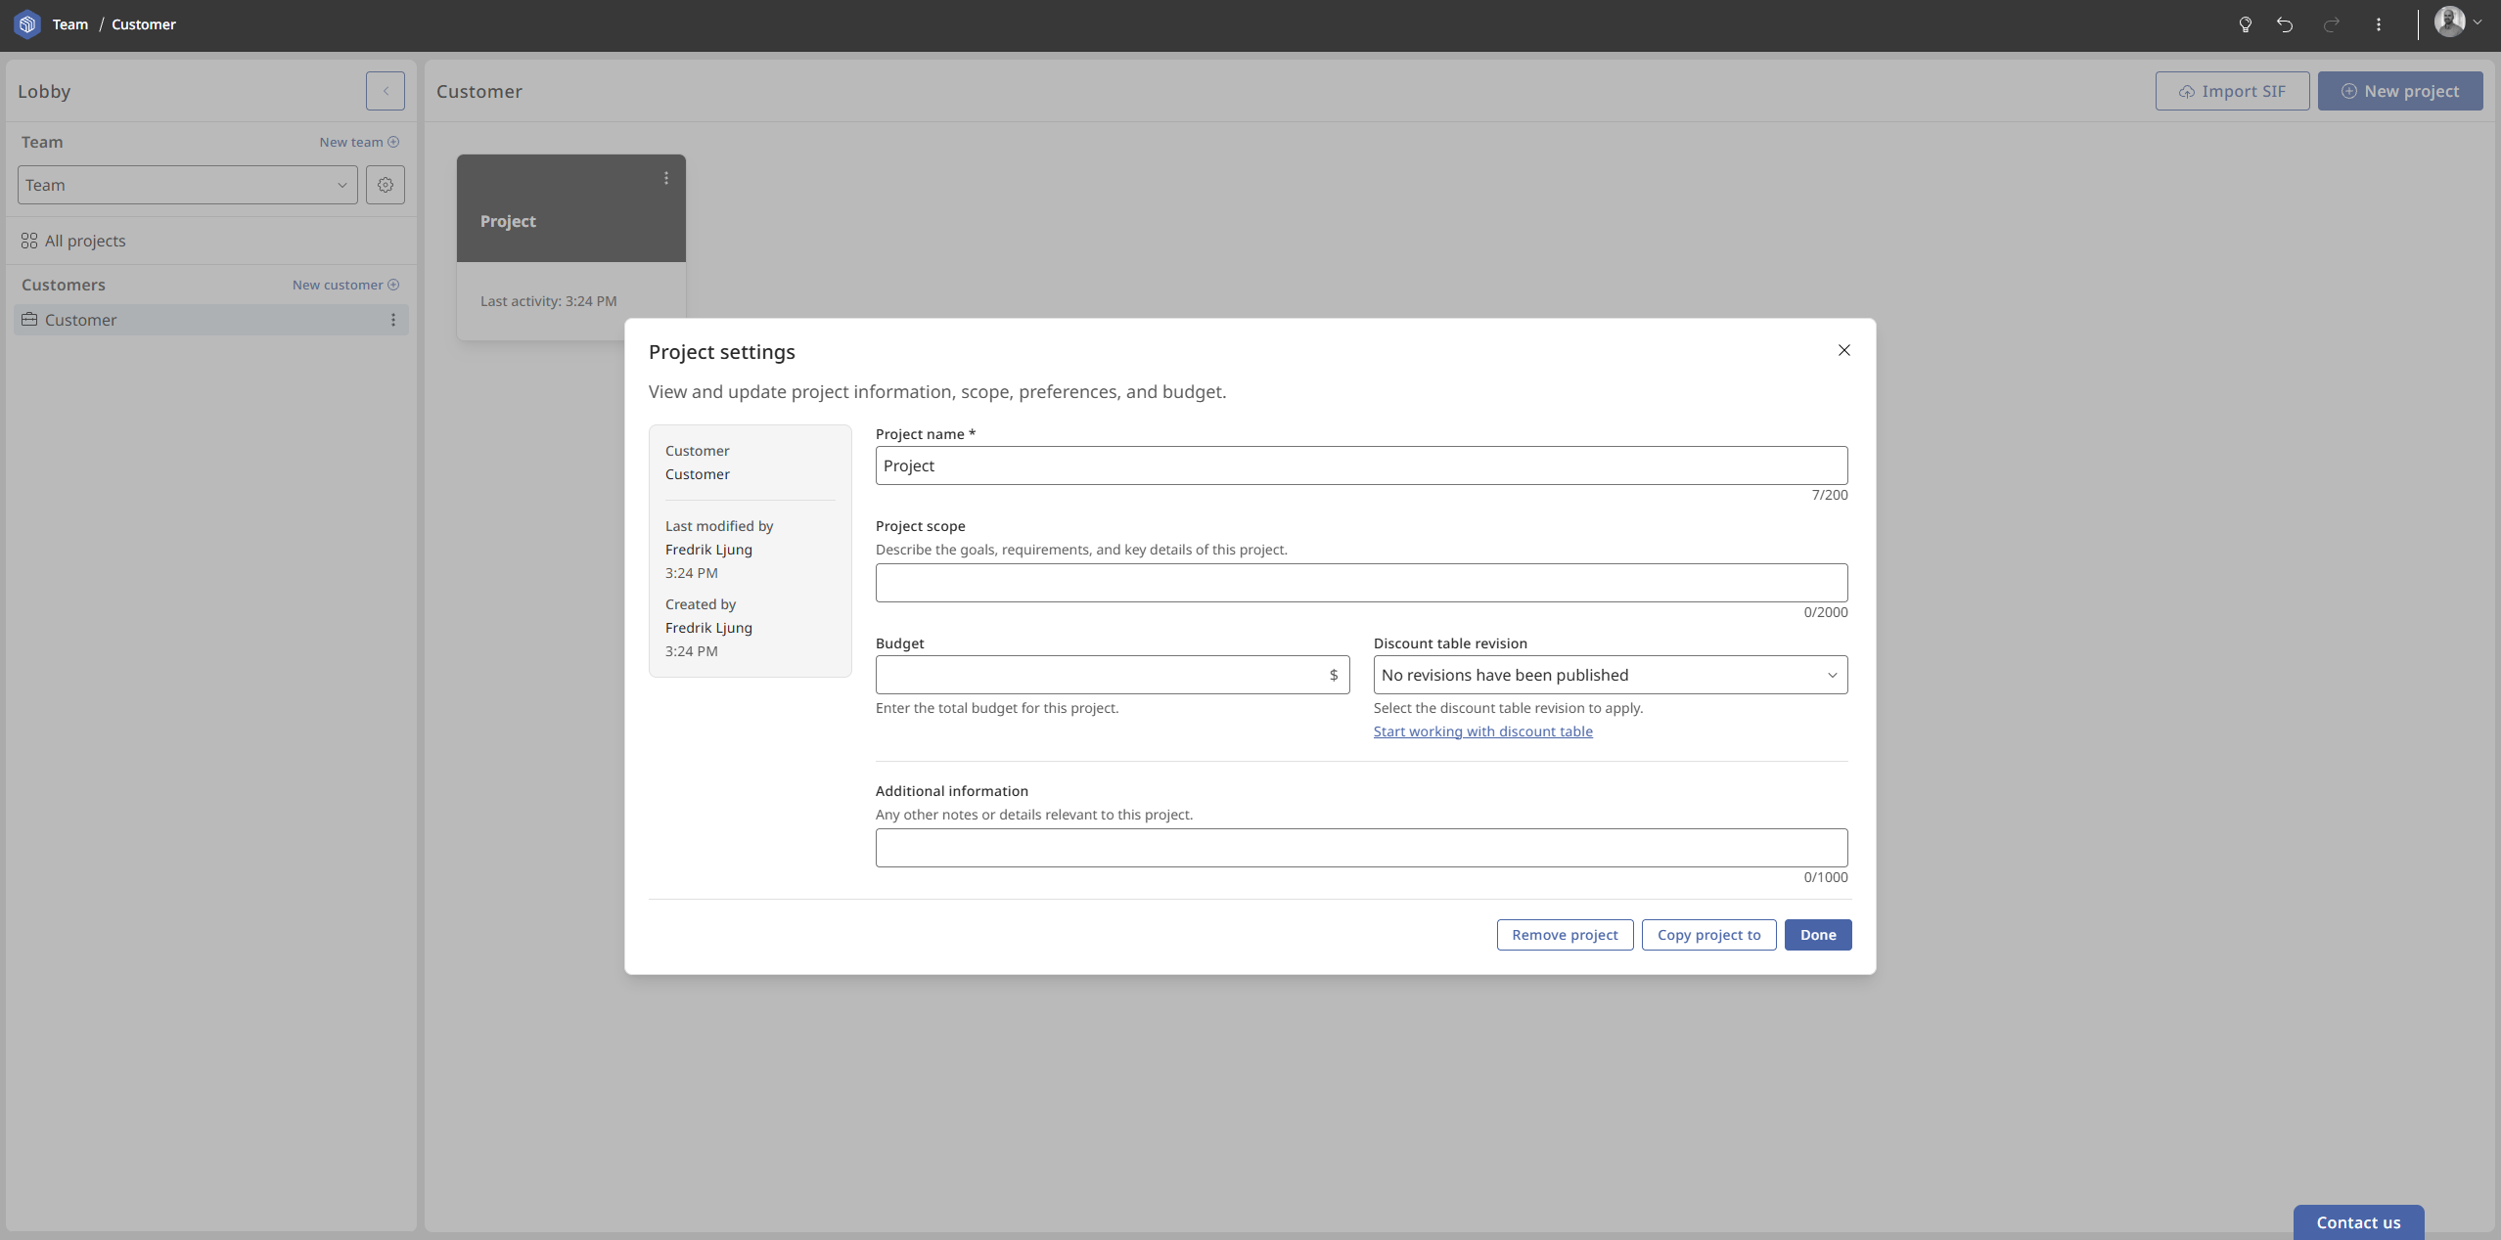Click Last activity: 3:24 PM text
This screenshot has width=2501, height=1240.
click(549, 301)
